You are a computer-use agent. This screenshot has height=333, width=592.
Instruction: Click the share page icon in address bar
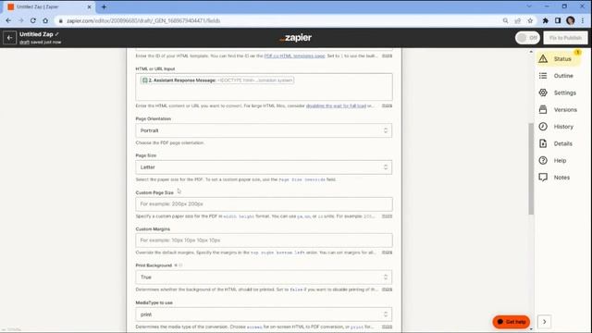(x=518, y=20)
